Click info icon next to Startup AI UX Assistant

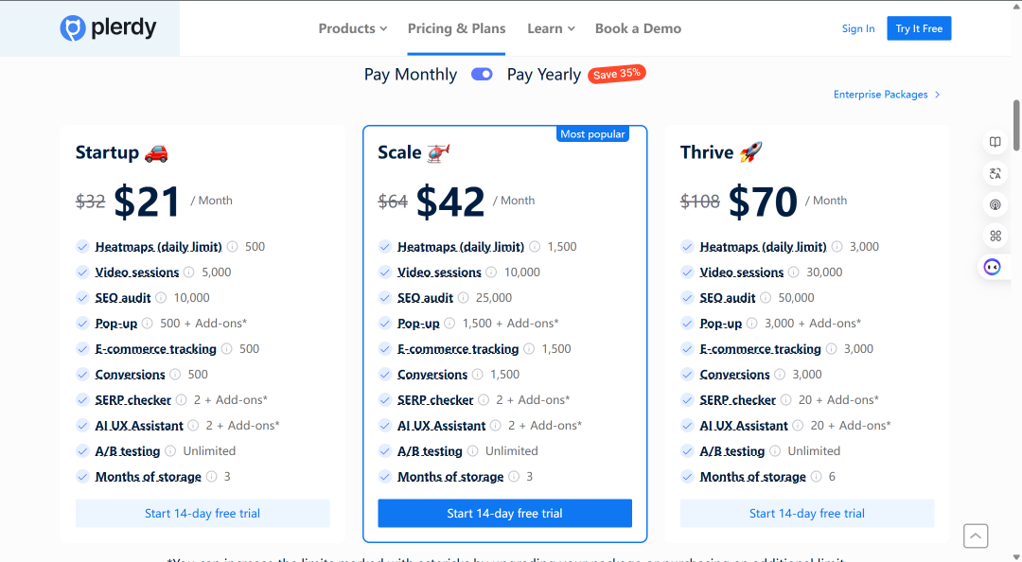(x=194, y=425)
